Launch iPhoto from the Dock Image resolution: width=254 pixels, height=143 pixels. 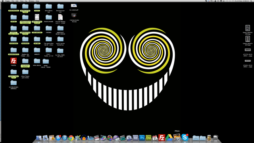pyautogui.click(x=177, y=137)
